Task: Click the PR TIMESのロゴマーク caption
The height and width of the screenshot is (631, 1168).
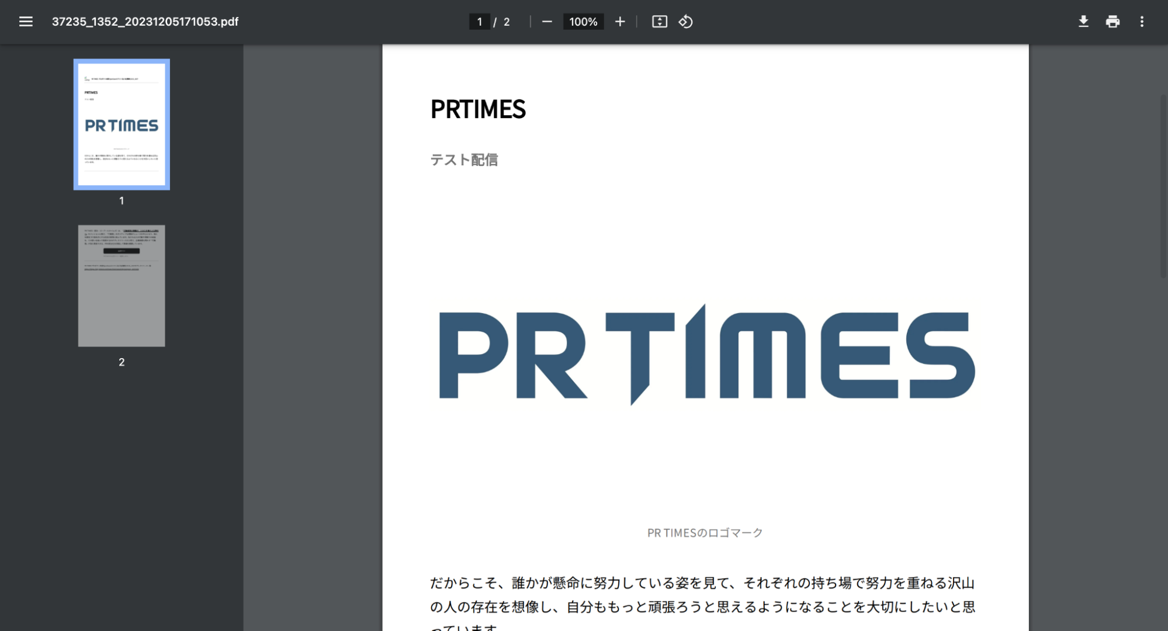Action: tap(705, 533)
